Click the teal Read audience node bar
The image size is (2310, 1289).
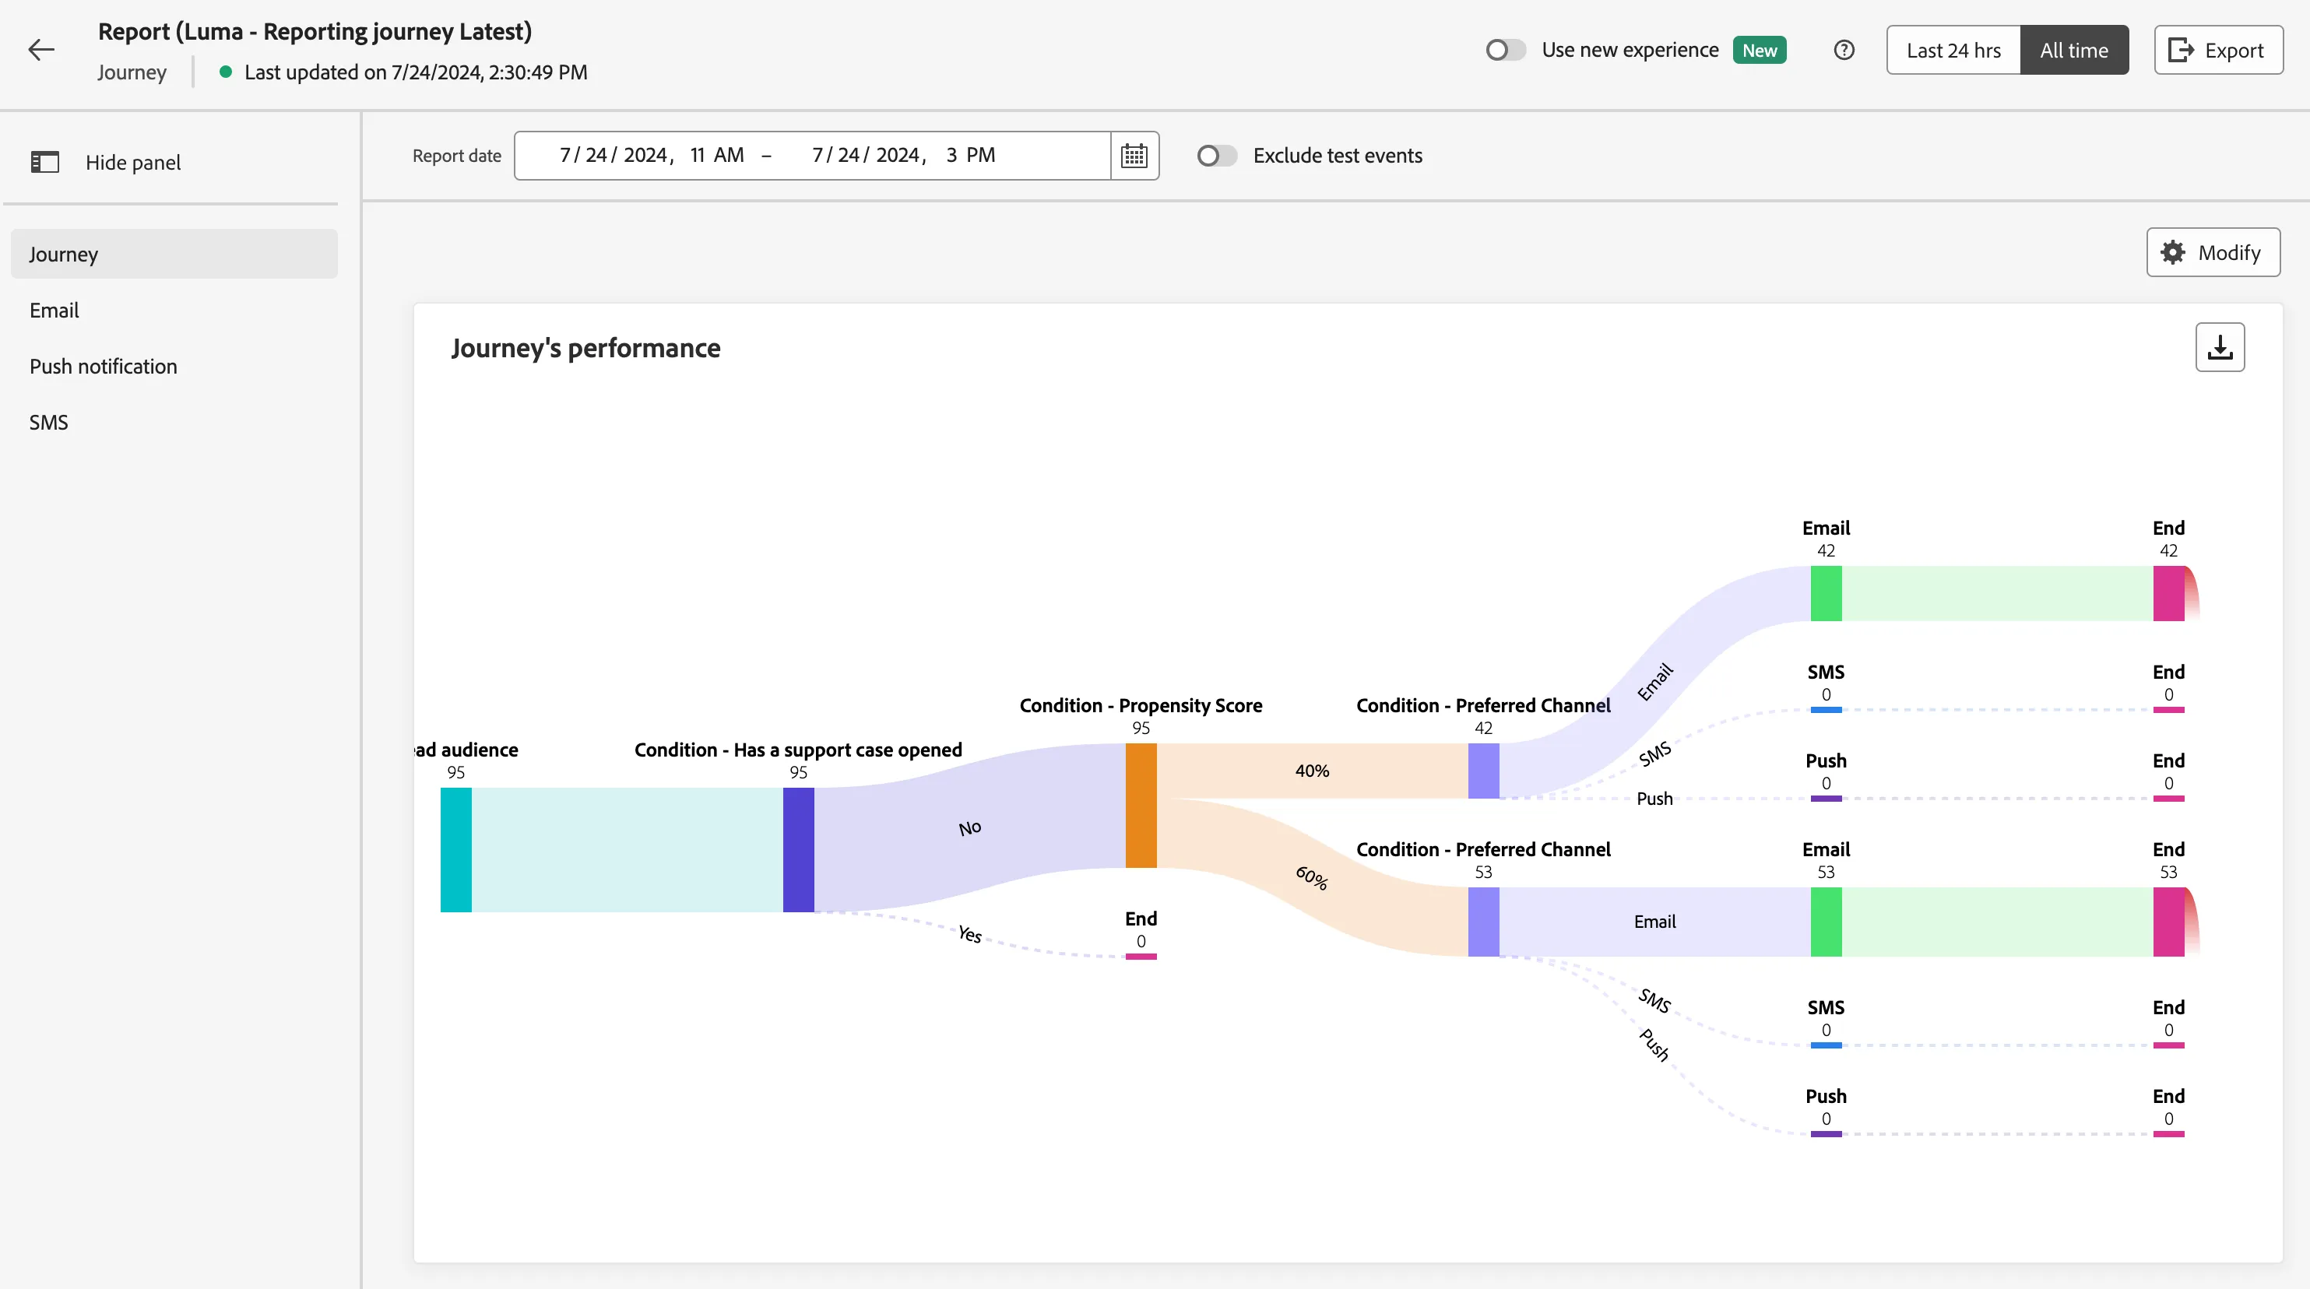click(x=455, y=850)
